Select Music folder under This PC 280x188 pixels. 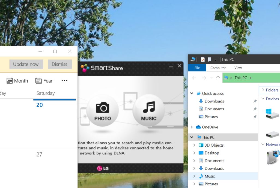pos(210,176)
